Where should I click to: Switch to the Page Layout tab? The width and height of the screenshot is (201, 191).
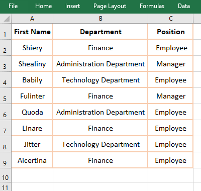tap(110, 6)
